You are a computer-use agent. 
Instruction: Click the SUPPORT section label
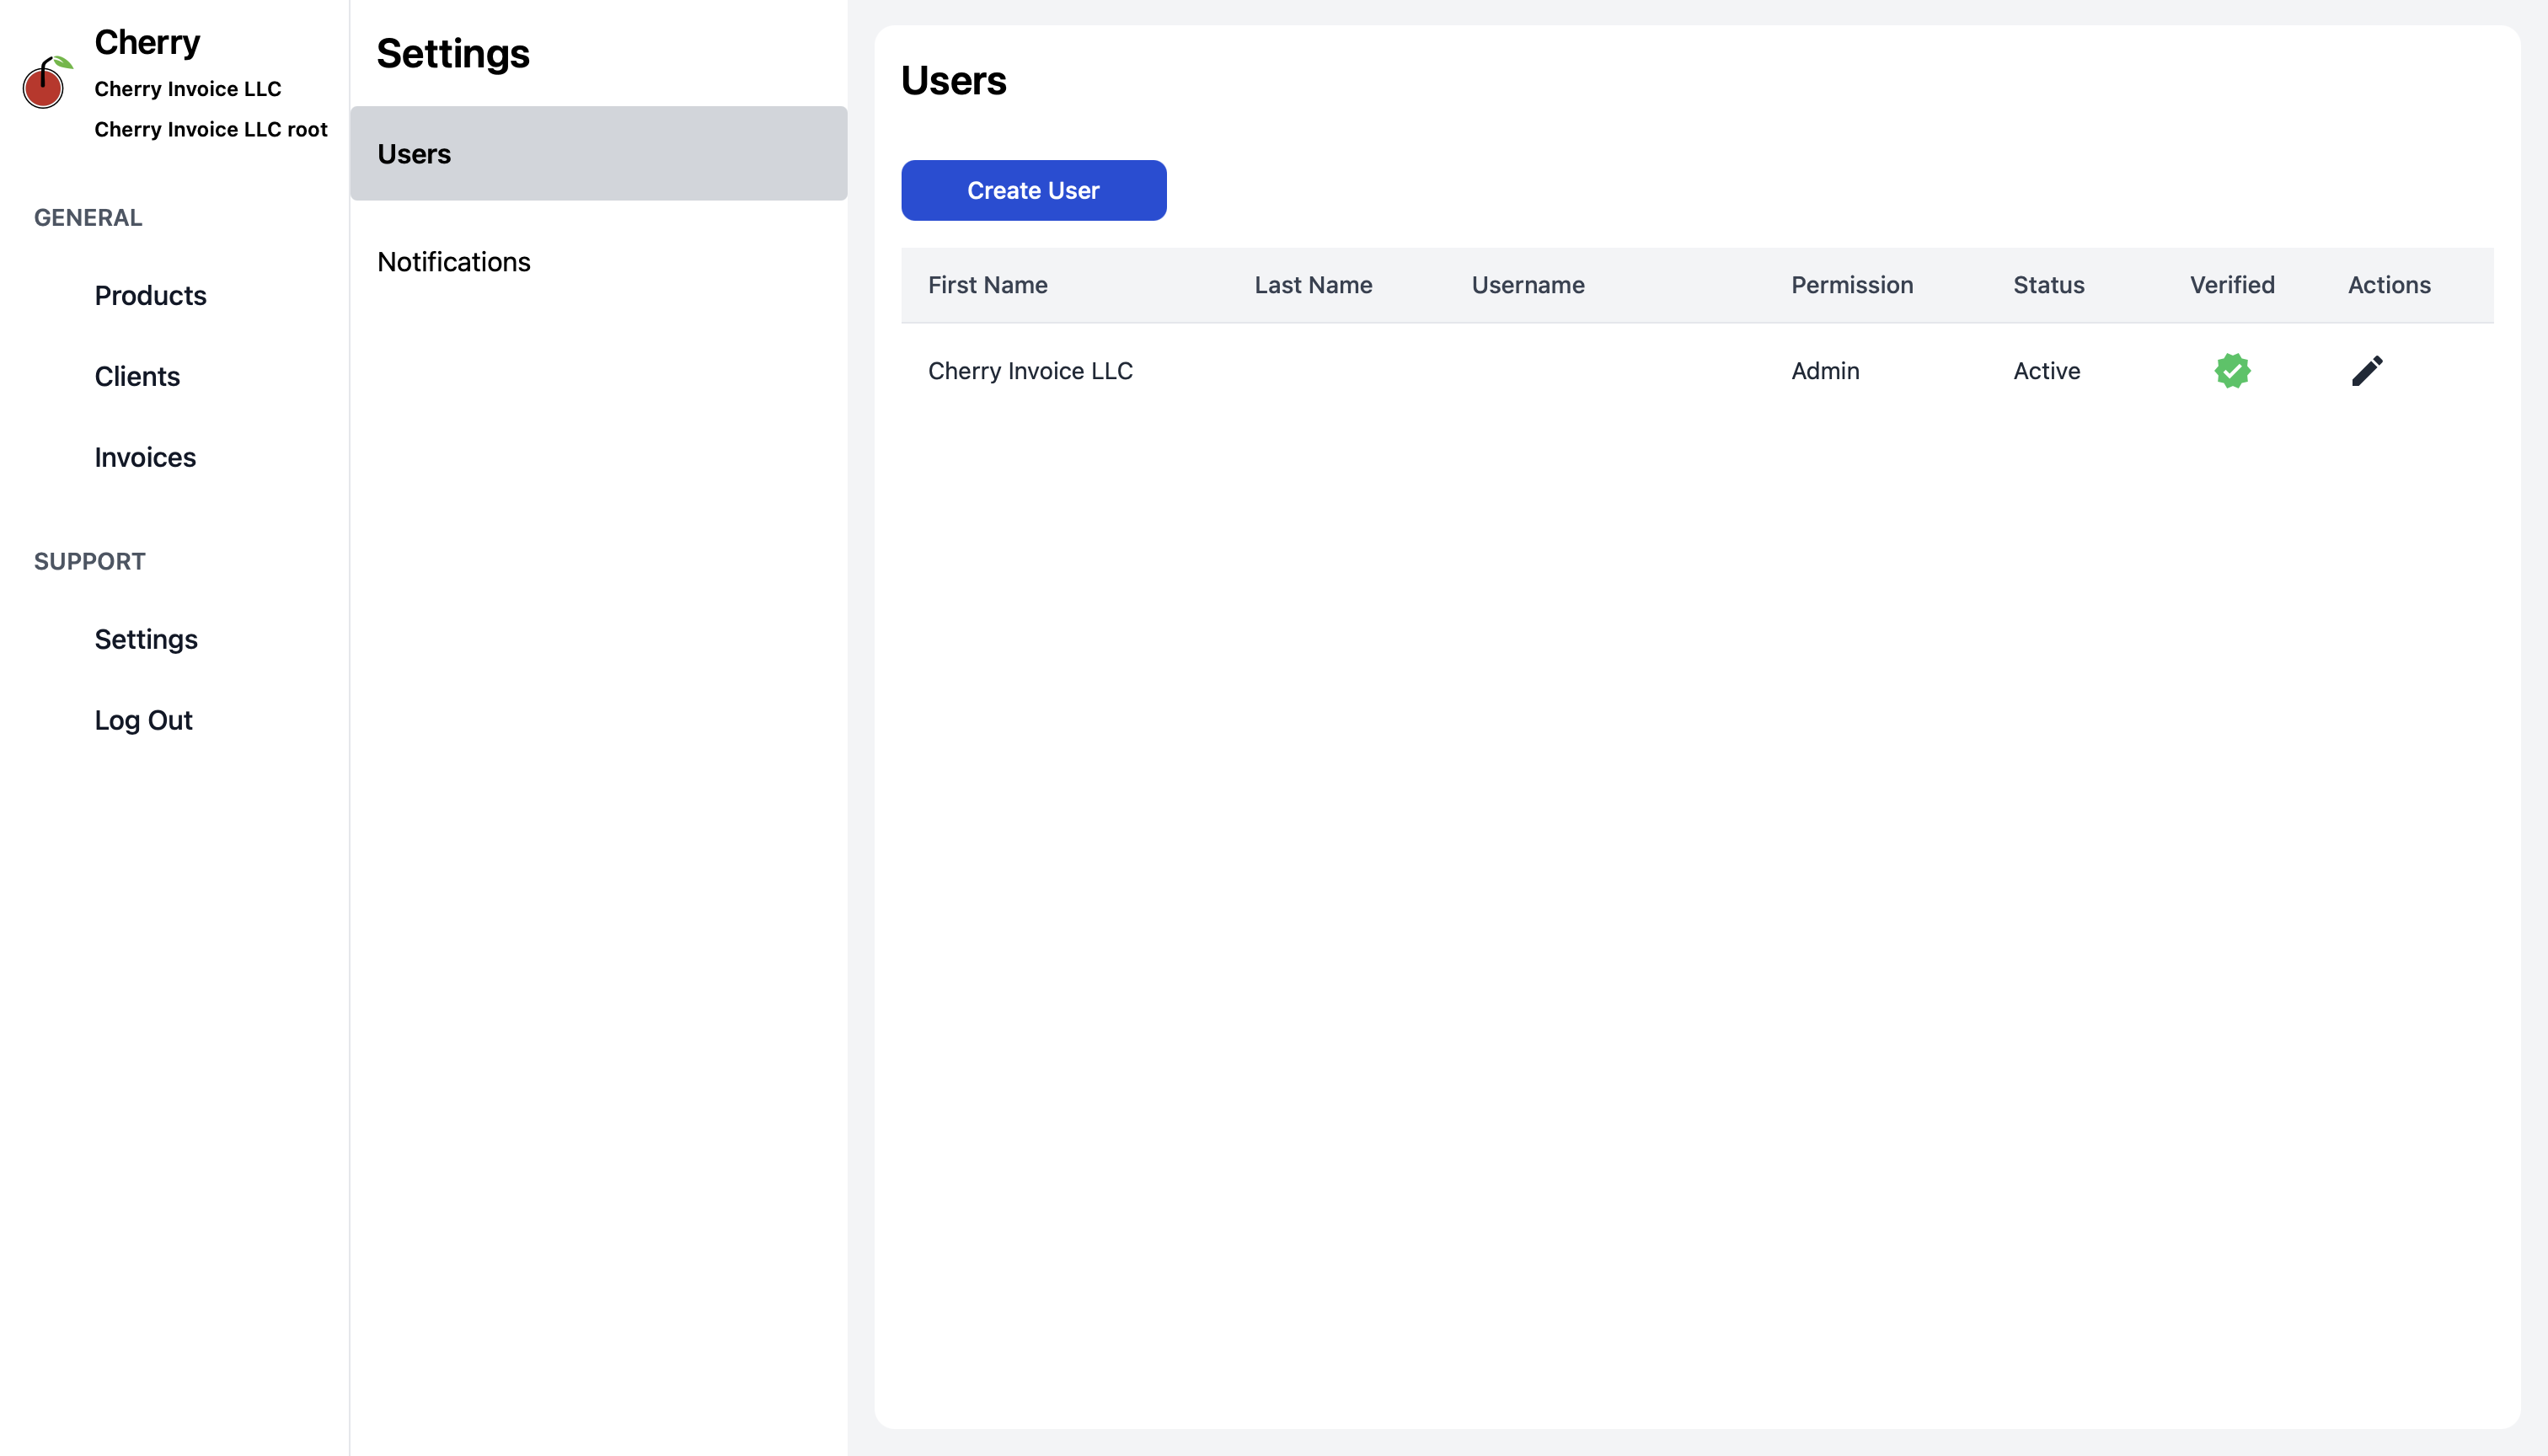point(90,562)
